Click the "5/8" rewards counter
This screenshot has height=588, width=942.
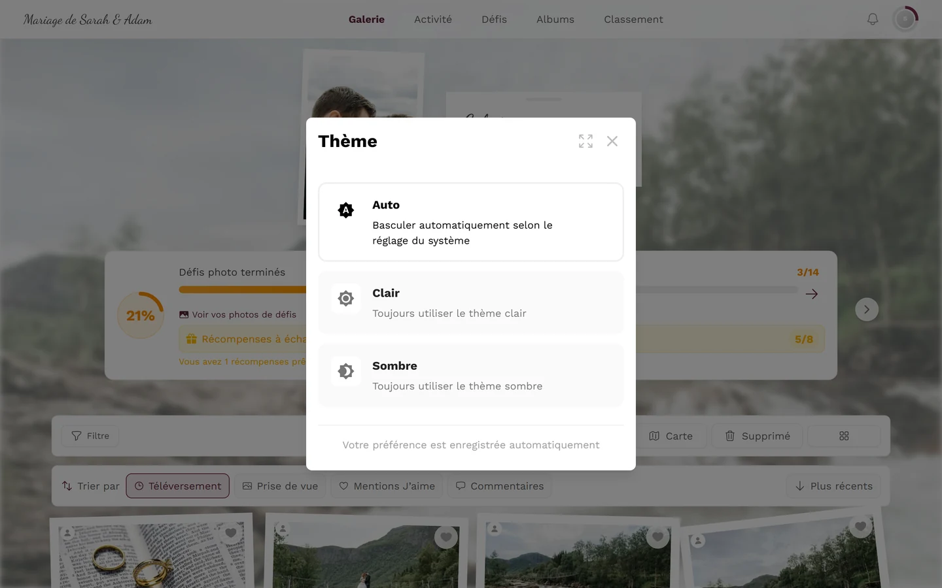[804, 339]
